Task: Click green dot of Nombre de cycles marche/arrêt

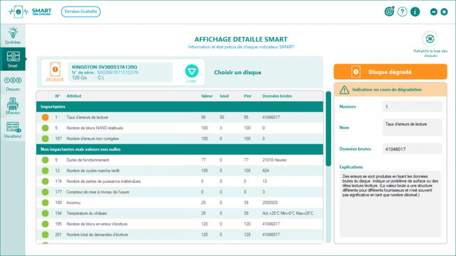Action: [x=45, y=171]
